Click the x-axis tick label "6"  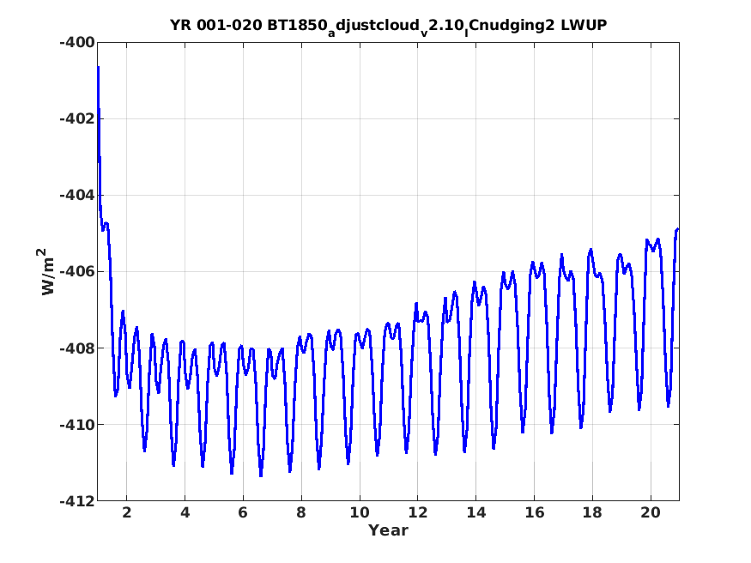[243, 512]
